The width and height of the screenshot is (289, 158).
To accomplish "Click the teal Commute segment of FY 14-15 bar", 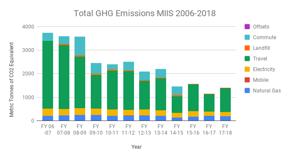I will [x=177, y=91].
